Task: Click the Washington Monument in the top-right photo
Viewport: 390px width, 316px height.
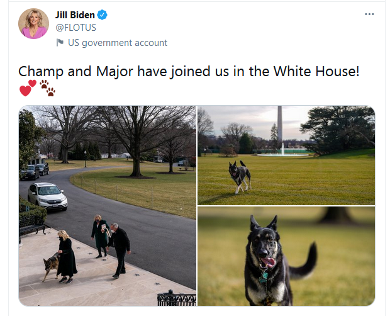Action: (280, 123)
